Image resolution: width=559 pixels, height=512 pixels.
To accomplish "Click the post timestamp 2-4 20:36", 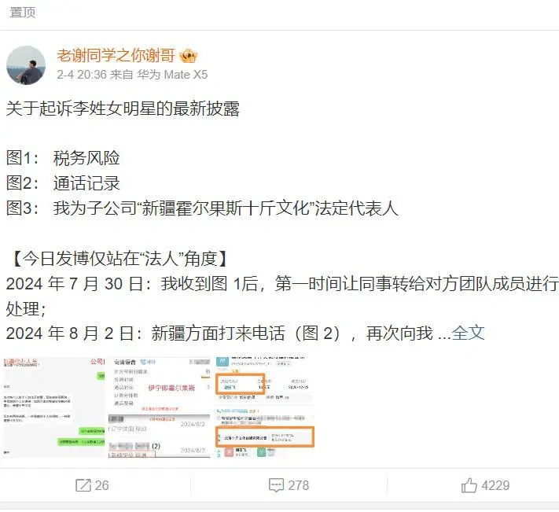I will [x=82, y=75].
